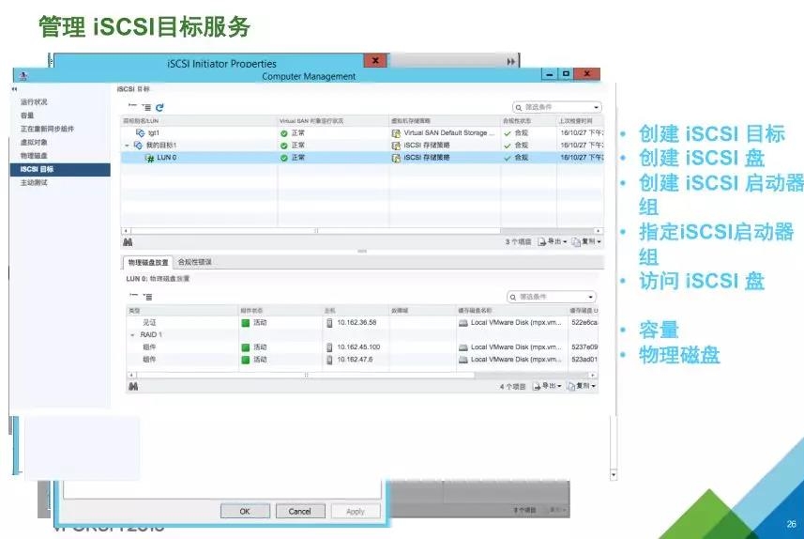
Task: Click the binoculars find icon in upper panel
Action: pyautogui.click(x=128, y=242)
